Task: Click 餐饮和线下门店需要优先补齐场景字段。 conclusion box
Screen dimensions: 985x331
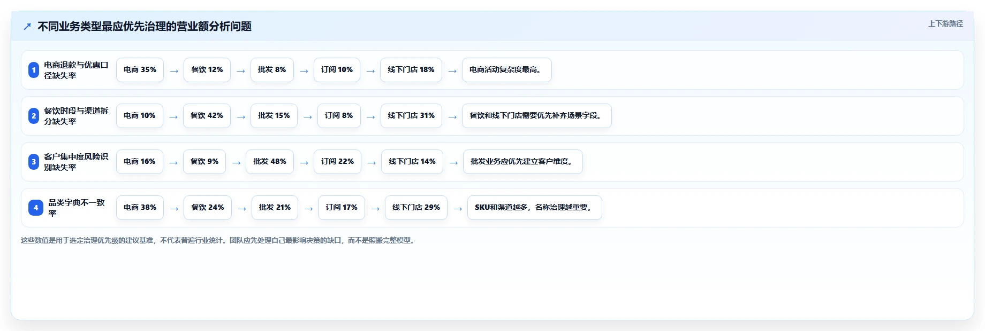Action: click(x=537, y=116)
